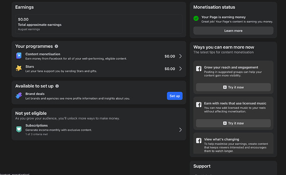Open Subscriptions eligibility chevron
This screenshot has width=286, height=175.
[x=180, y=129]
